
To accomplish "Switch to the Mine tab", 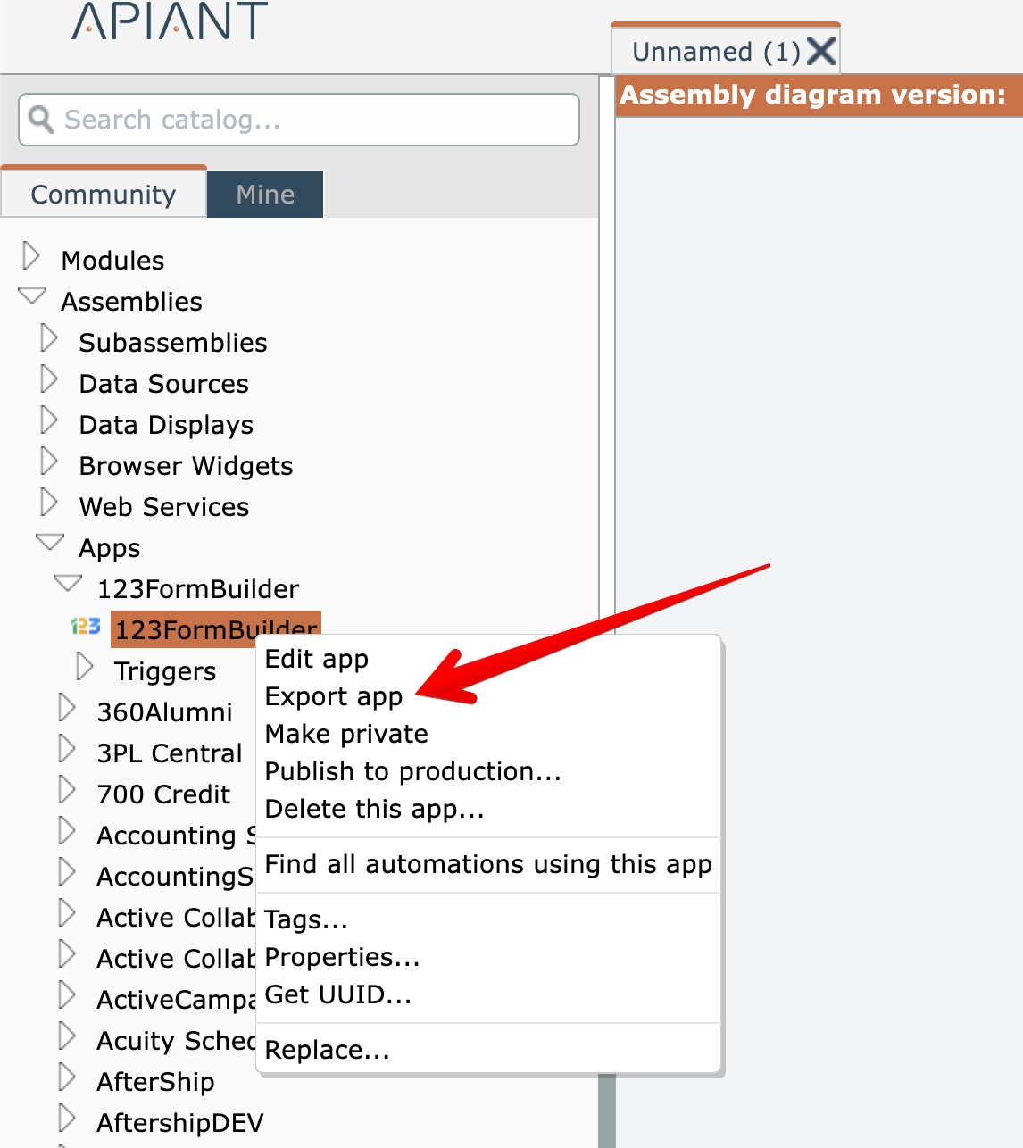I will tap(265, 195).
